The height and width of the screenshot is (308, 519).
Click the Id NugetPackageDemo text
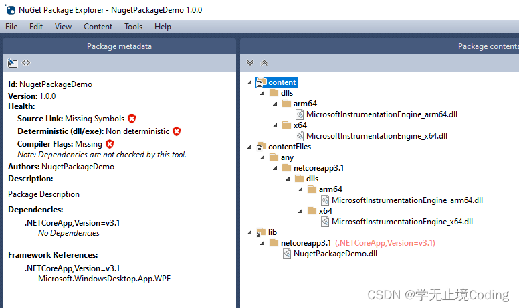coord(50,84)
